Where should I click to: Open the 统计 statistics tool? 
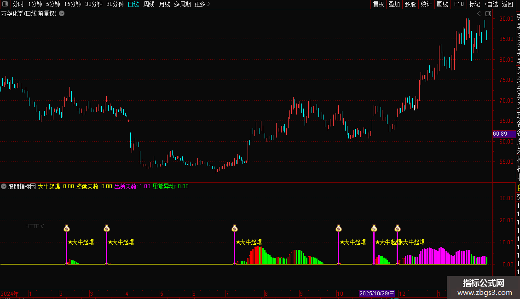point(426,4)
